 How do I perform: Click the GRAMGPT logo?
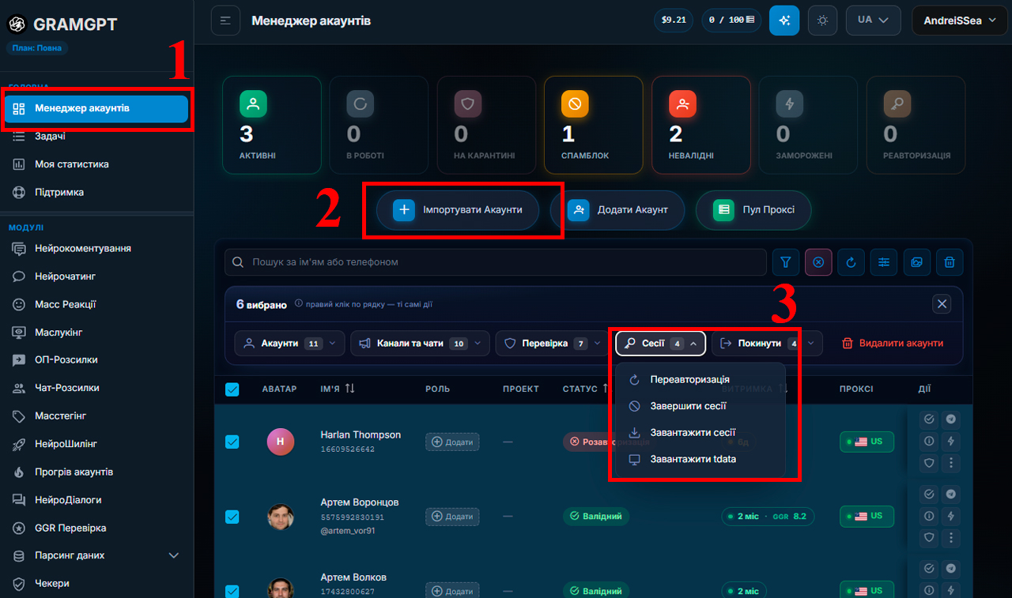click(62, 24)
